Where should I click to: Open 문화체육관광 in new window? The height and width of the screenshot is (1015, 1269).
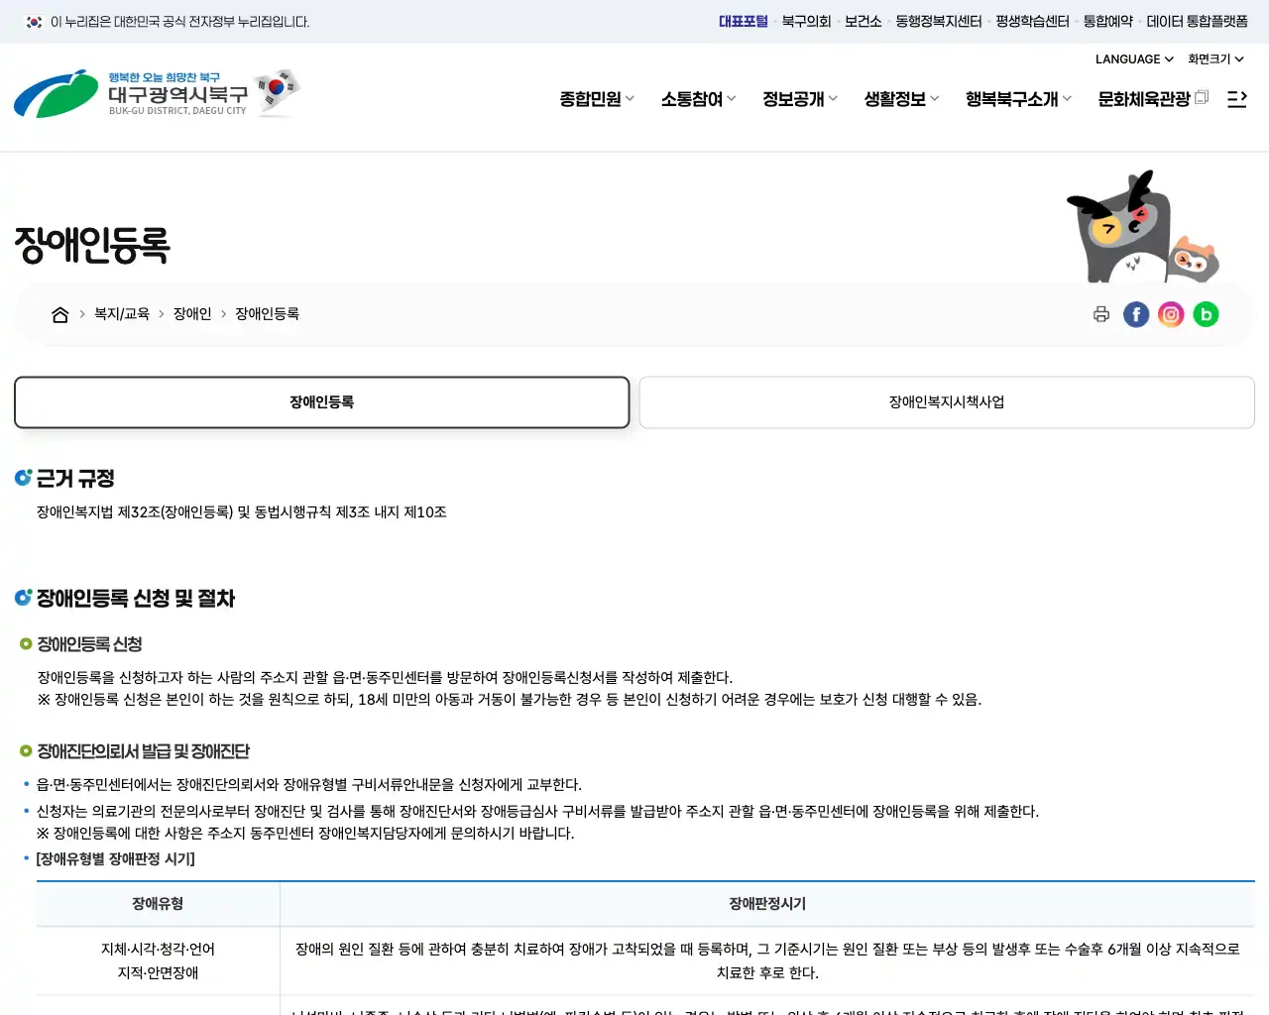1153,99
